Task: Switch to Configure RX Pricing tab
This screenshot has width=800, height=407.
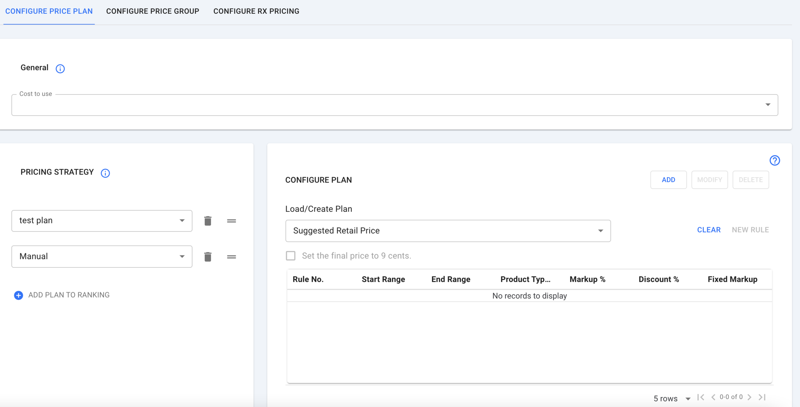Action: (x=256, y=11)
